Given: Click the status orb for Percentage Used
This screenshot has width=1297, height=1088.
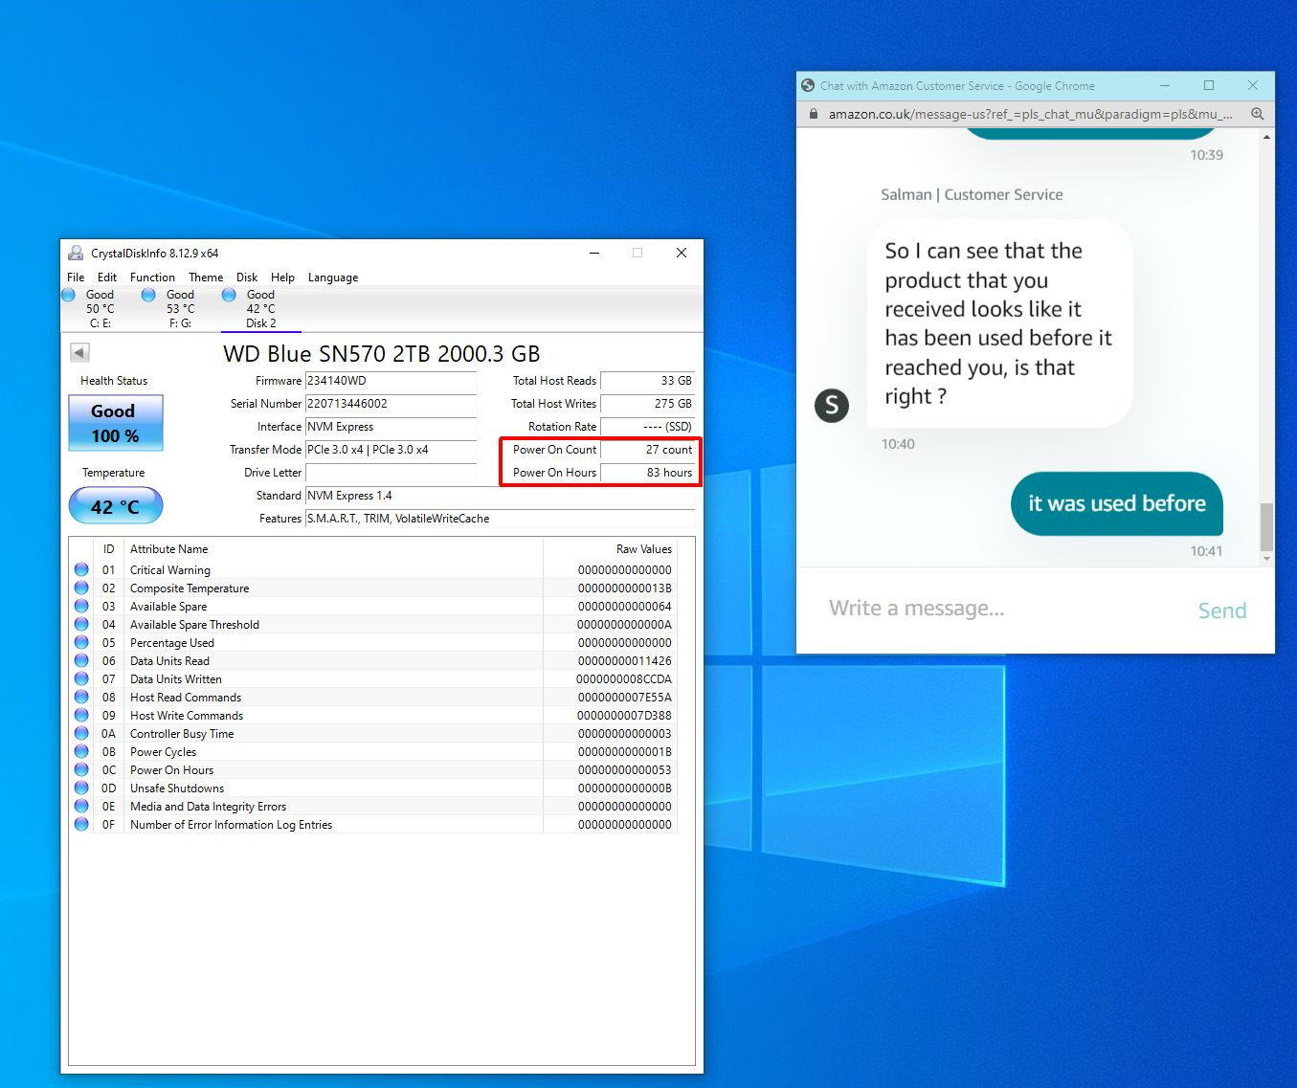Looking at the screenshot, I should [x=81, y=642].
